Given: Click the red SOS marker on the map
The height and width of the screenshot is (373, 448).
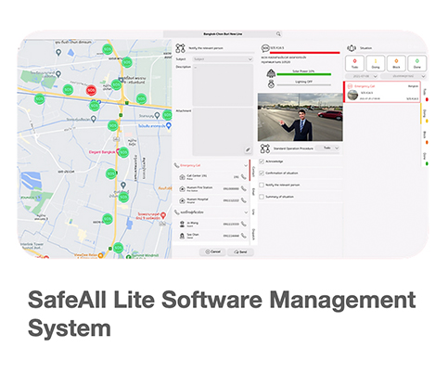Looking at the screenshot, I should coord(91,90).
